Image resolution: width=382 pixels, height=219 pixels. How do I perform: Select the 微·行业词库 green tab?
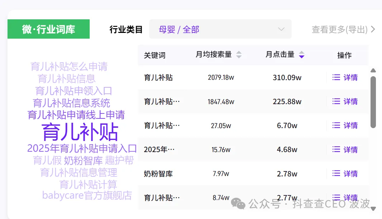(48, 29)
